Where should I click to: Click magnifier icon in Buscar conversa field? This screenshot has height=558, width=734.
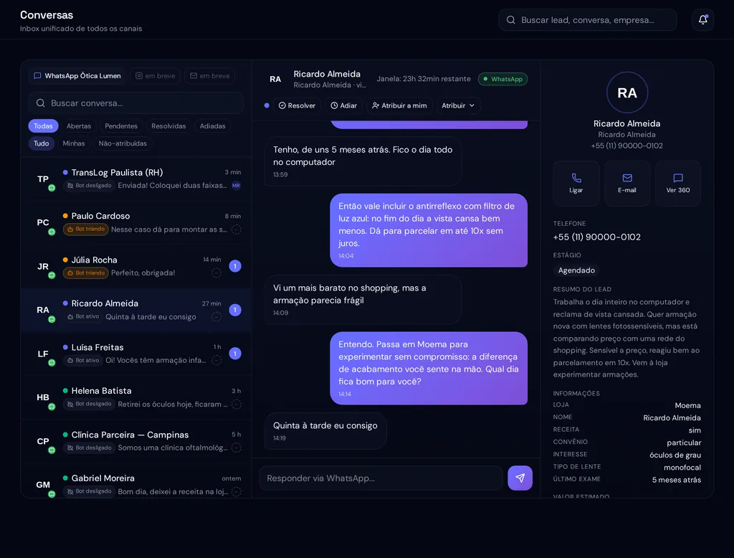point(41,103)
